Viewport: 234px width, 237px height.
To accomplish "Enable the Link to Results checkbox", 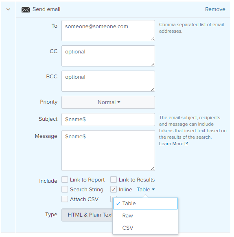I will 114,179.
